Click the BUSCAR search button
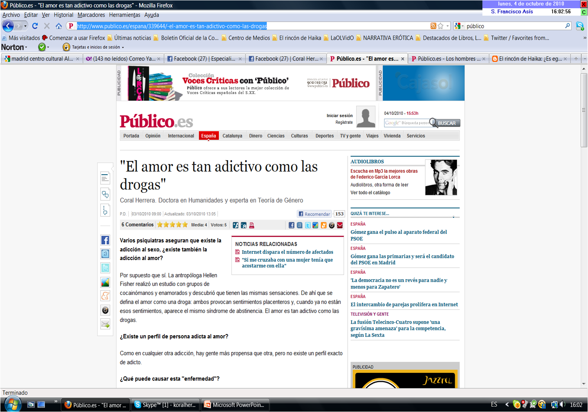This screenshot has height=412, width=588. pos(447,123)
